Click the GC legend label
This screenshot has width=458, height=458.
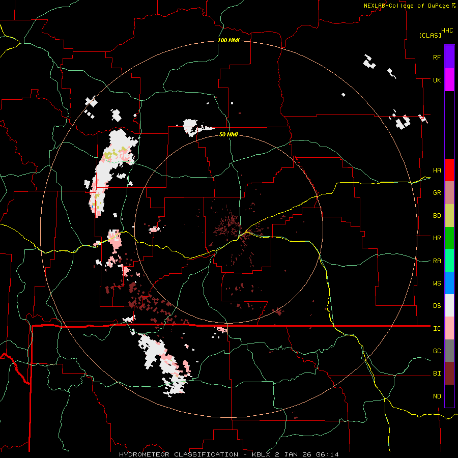pos(437,351)
